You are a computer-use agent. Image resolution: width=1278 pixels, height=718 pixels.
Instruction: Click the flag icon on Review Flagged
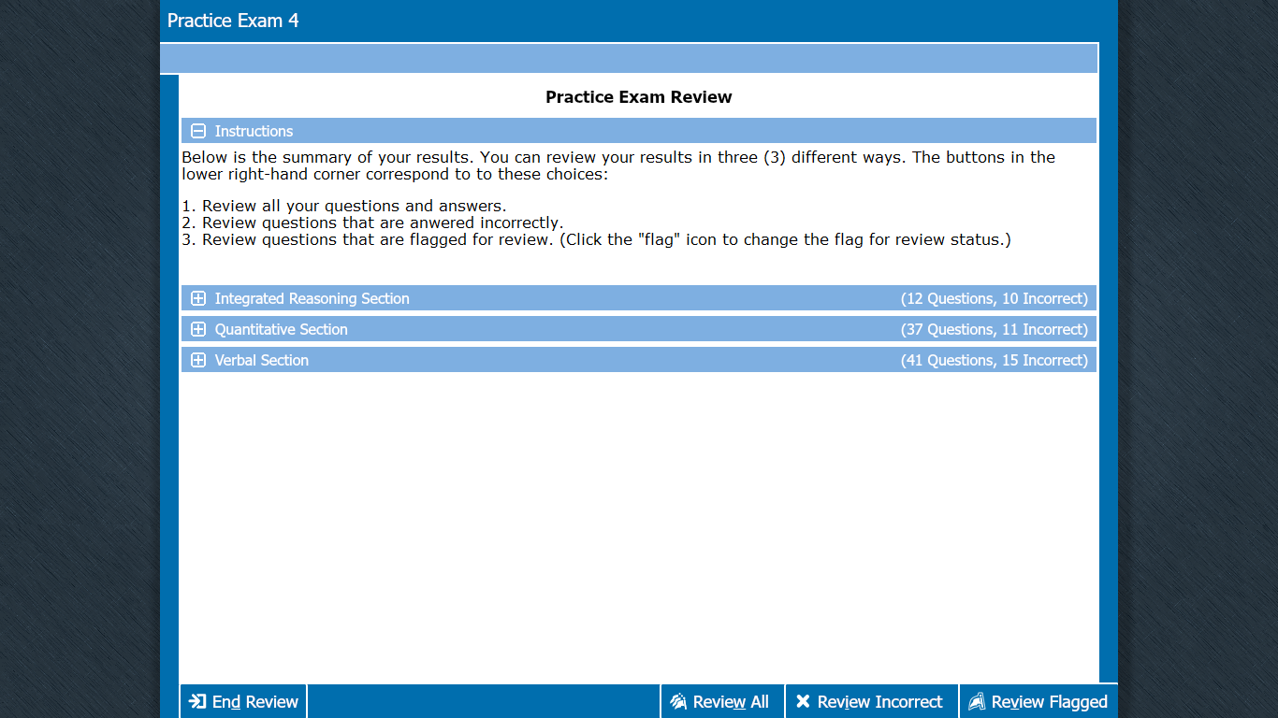(x=977, y=701)
